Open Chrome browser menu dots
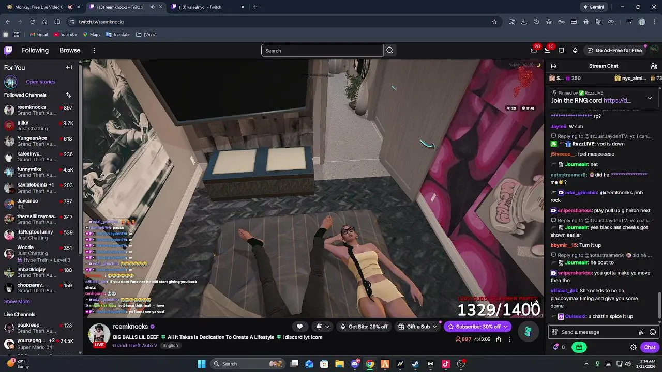This screenshot has width=662, height=372. pyautogui.click(x=654, y=22)
